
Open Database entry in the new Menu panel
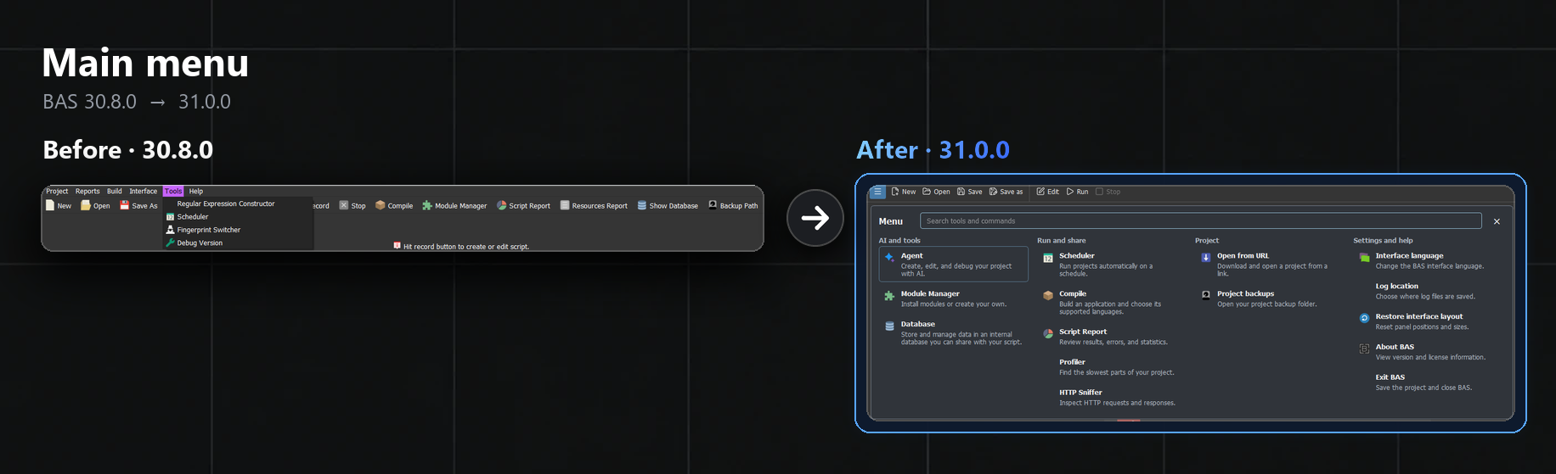click(x=953, y=332)
